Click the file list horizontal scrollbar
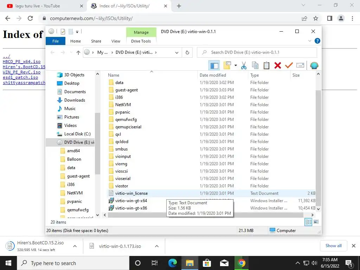This screenshot has height=270, width=360. coord(205,215)
